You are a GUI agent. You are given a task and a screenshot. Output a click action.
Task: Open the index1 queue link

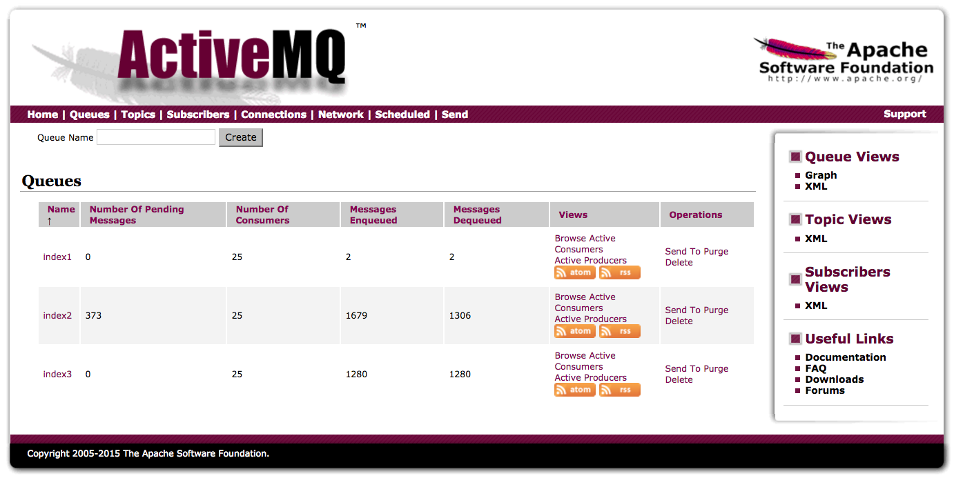pos(57,257)
